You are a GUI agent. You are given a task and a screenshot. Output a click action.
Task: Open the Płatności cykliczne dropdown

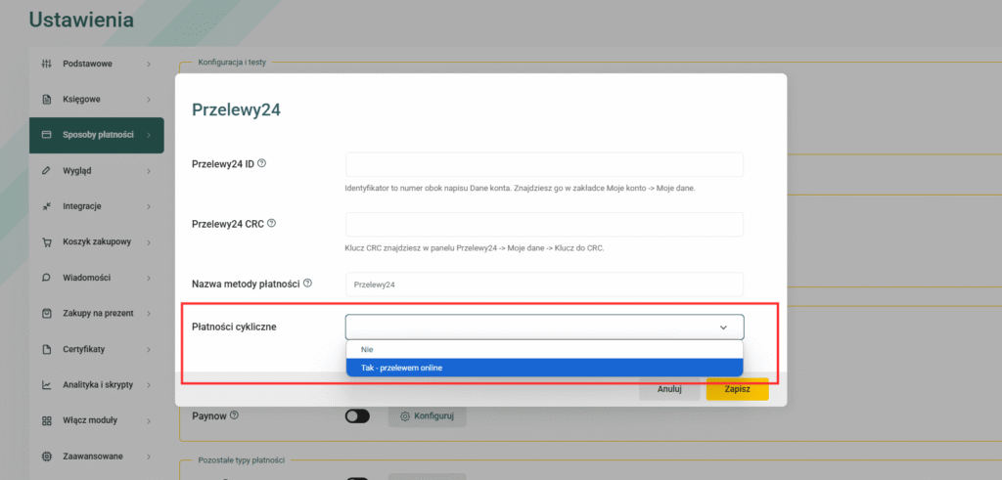(x=544, y=327)
